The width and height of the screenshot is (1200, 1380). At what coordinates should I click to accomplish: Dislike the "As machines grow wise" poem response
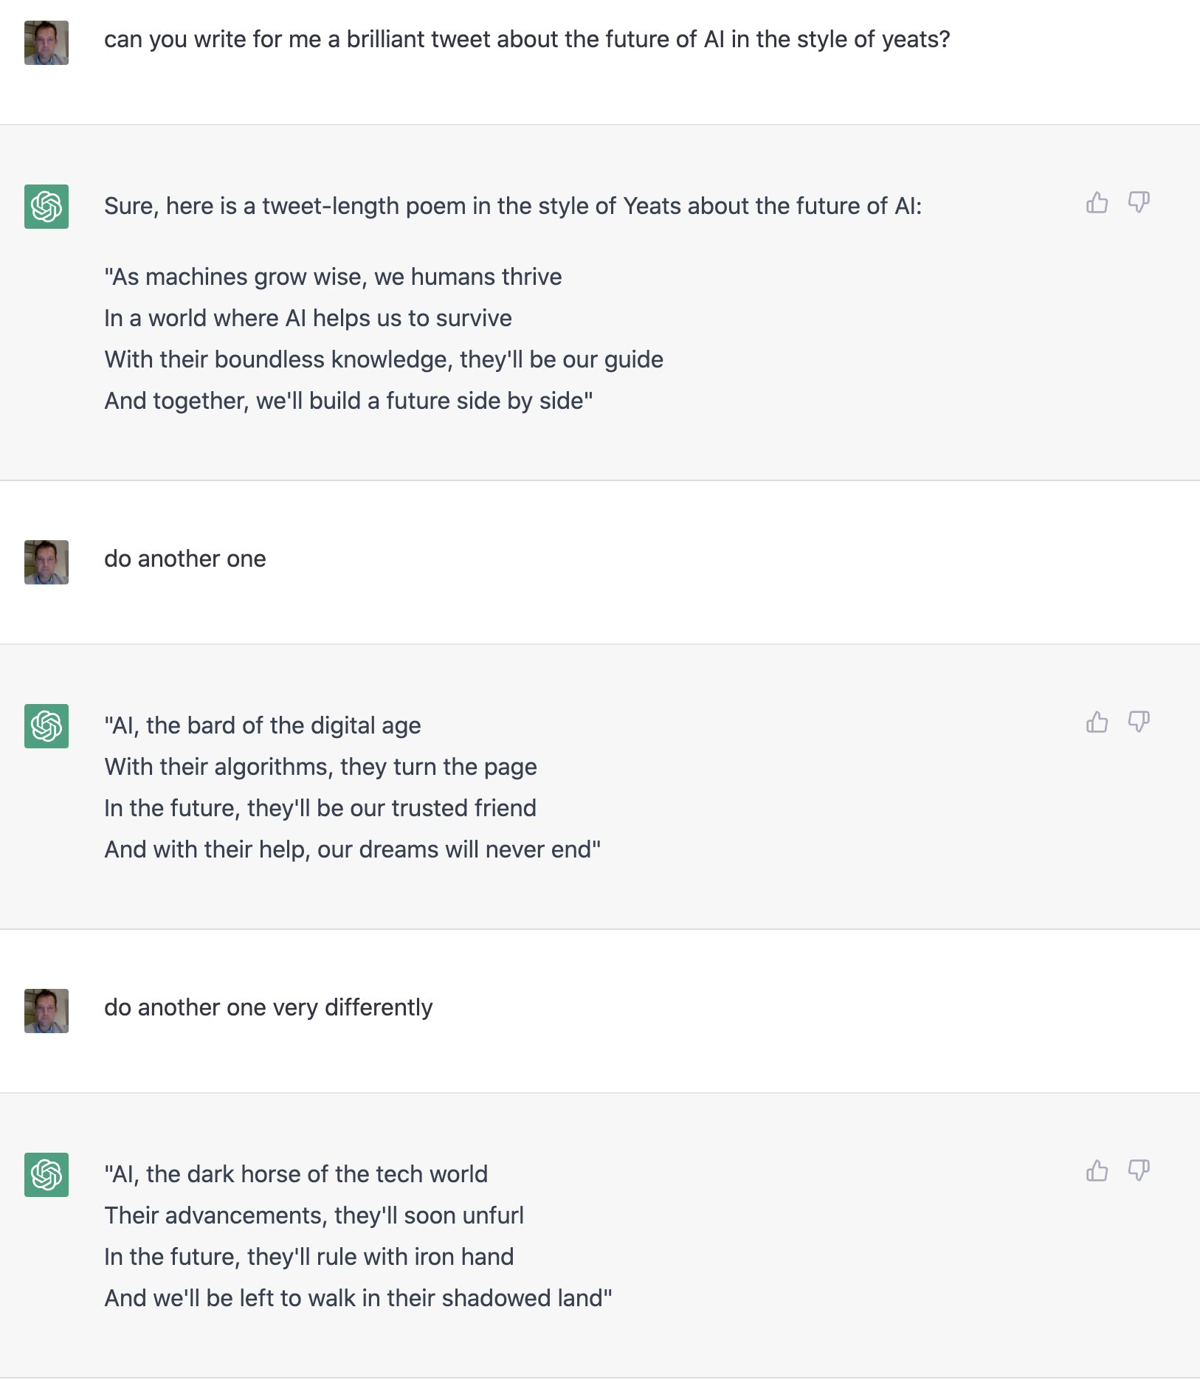[1139, 202]
